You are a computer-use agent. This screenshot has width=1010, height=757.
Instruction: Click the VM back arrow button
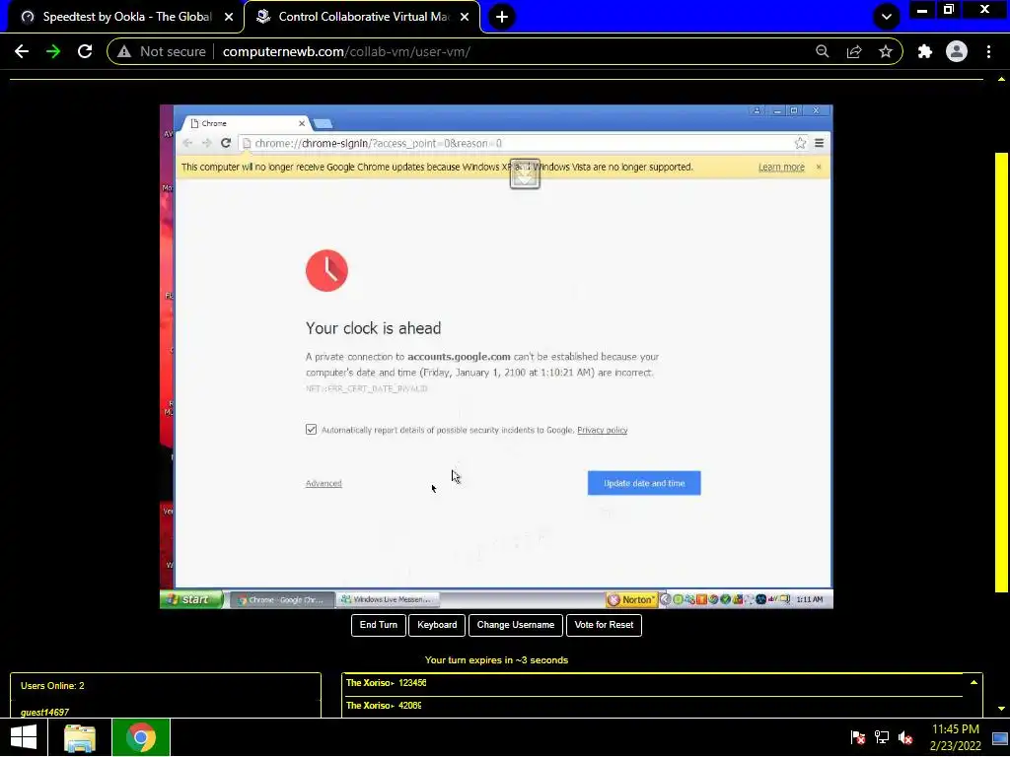pos(187,143)
